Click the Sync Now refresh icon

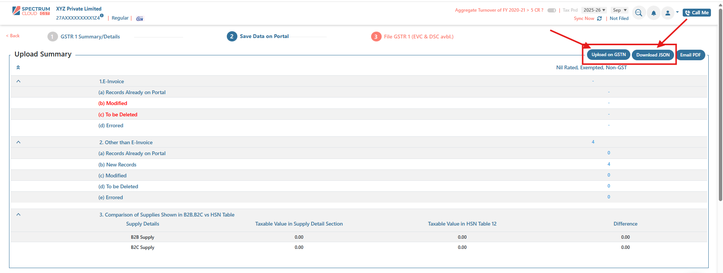[x=599, y=18]
